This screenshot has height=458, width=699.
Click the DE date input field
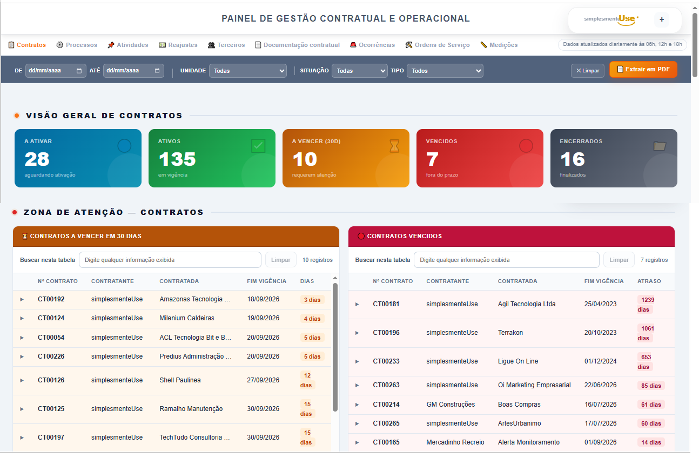[56, 71]
